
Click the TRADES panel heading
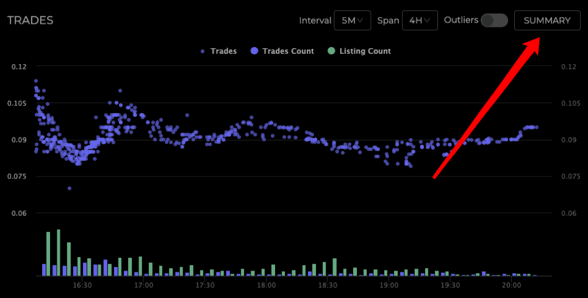point(30,20)
